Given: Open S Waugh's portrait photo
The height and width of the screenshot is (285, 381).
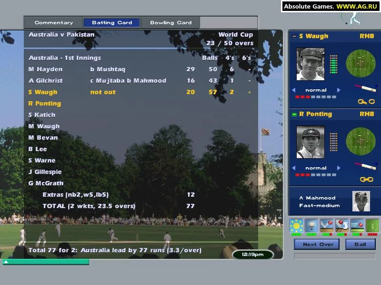Looking at the screenshot, I should tap(311, 64).
